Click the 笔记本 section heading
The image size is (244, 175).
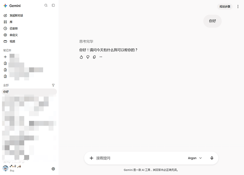click(7, 50)
